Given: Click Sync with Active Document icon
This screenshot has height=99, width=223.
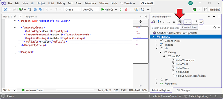Looking at the screenshot, I should (169, 22).
